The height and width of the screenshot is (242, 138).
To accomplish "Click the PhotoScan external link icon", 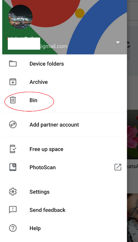I will (118, 167).
